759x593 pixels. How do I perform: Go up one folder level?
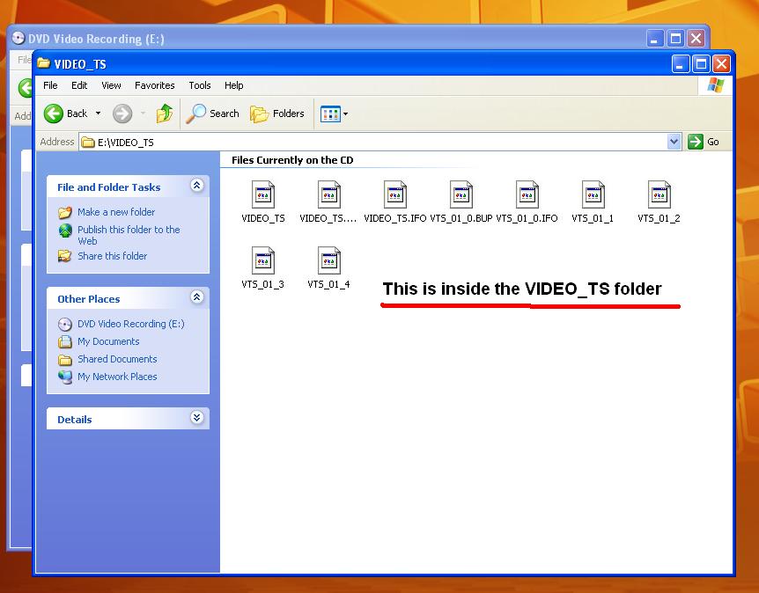(x=165, y=113)
